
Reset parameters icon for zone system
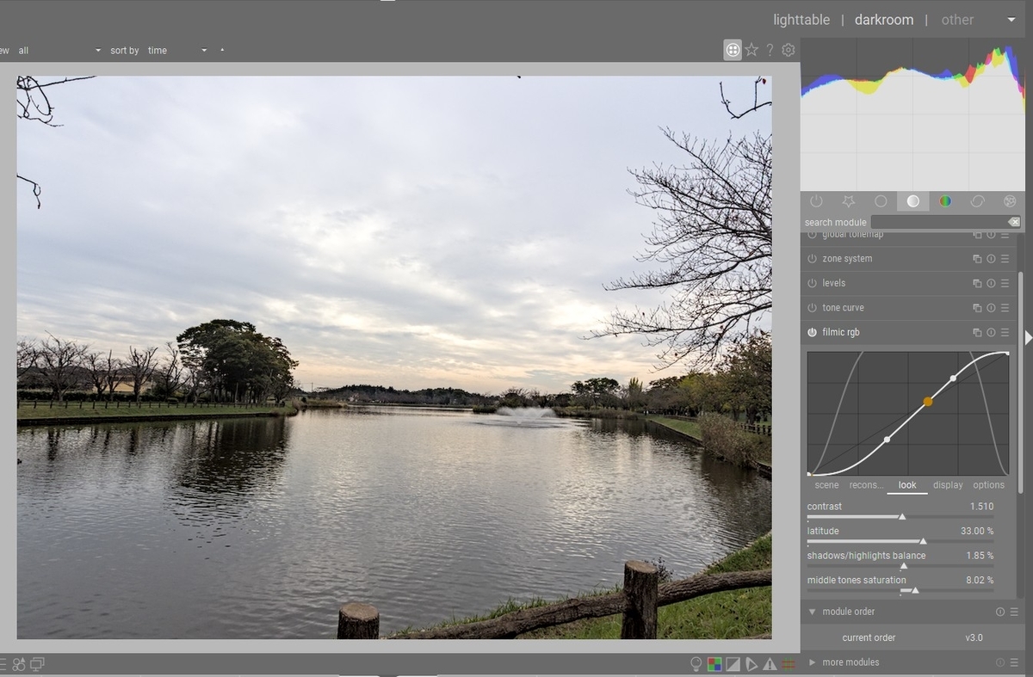pyautogui.click(x=991, y=259)
